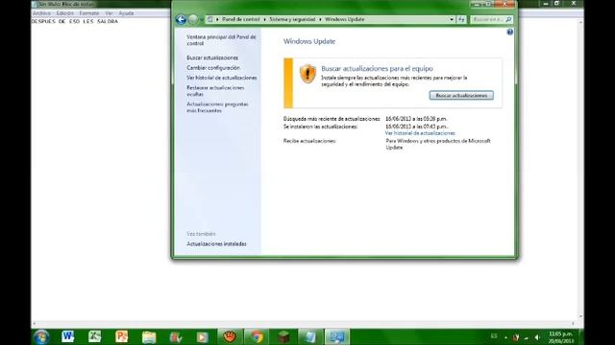Open Actualizaciones instaladas link

point(216,243)
